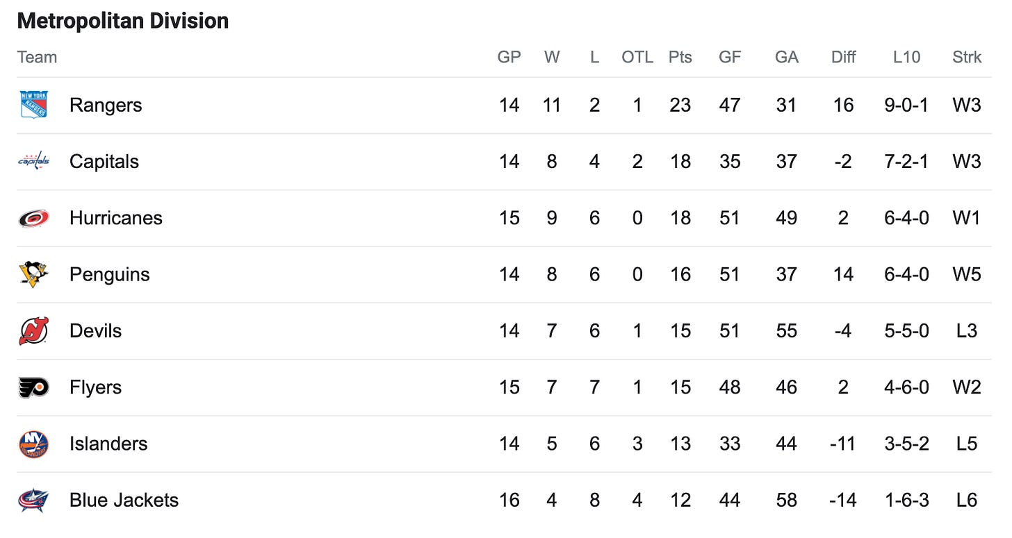This screenshot has height=538, width=1012.
Task: Click the New York Rangers logo
Action: point(33,105)
